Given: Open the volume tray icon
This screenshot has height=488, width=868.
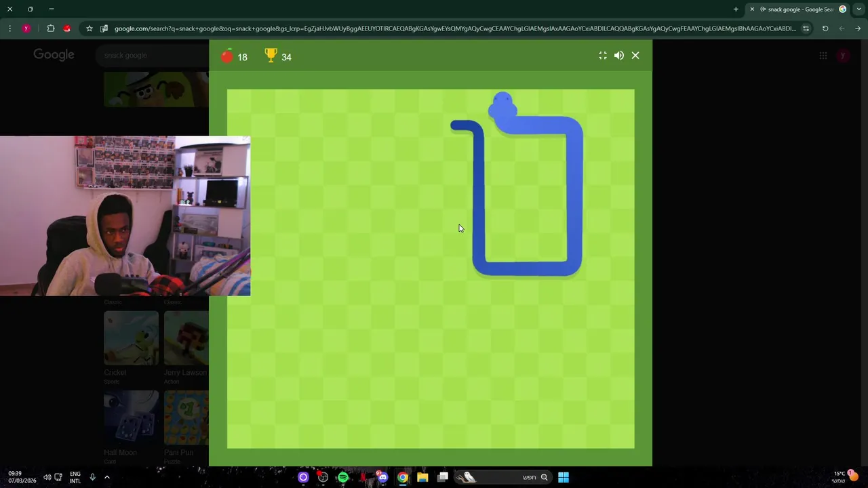Looking at the screenshot, I should (x=47, y=477).
